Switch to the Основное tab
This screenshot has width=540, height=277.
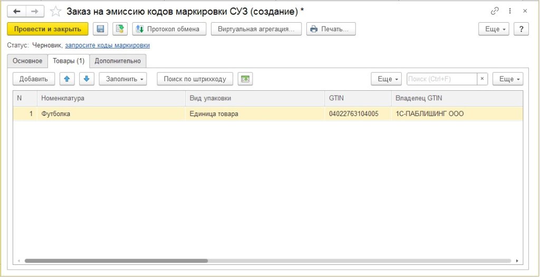point(27,61)
